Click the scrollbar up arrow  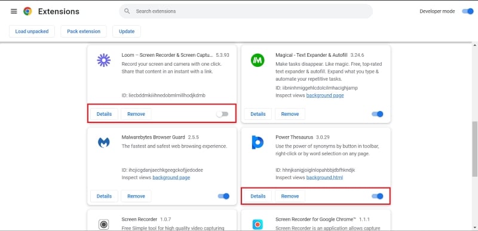474,45
